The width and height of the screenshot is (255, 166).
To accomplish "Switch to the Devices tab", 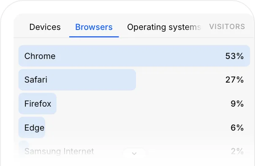I will tap(45, 27).
